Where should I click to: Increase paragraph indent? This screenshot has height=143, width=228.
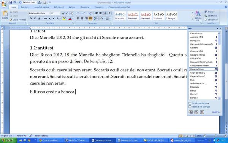(x=100, y=13)
